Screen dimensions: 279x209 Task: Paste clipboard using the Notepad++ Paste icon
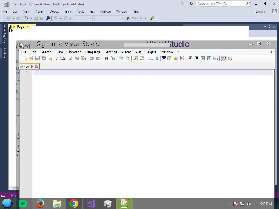pos(83,58)
